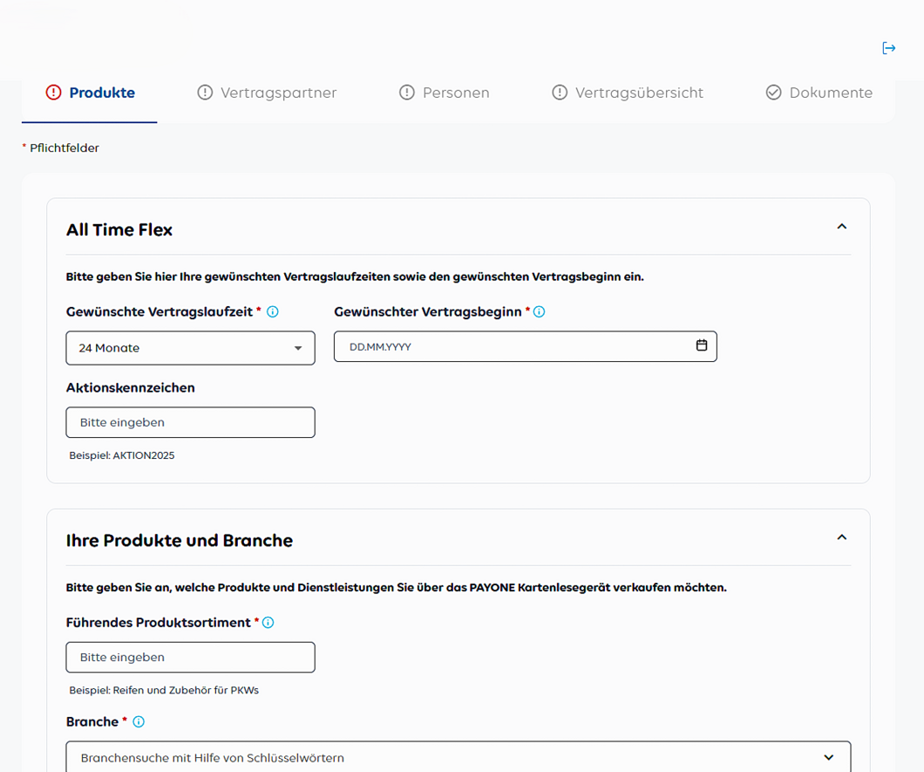Click the logout icon at top right
Viewport: 924px width, 772px height.
coord(888,48)
